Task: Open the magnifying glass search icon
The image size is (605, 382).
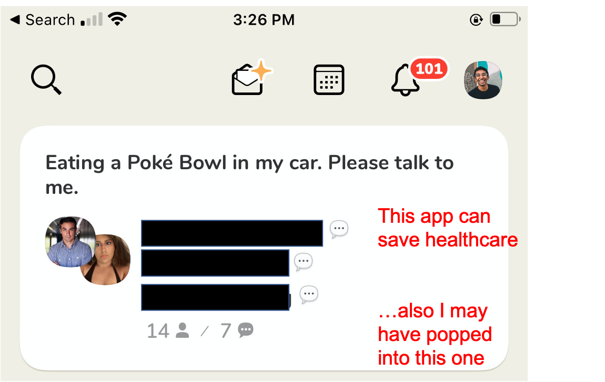Action: pos(46,79)
